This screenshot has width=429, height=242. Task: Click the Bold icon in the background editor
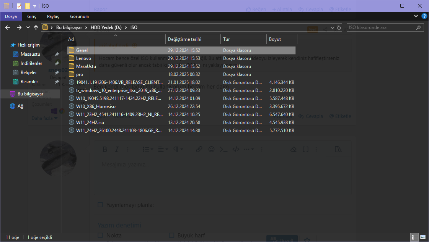coord(104,149)
